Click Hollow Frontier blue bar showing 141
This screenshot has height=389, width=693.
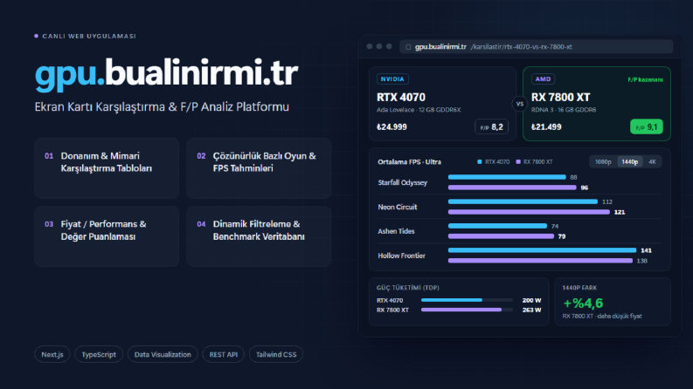click(x=543, y=250)
